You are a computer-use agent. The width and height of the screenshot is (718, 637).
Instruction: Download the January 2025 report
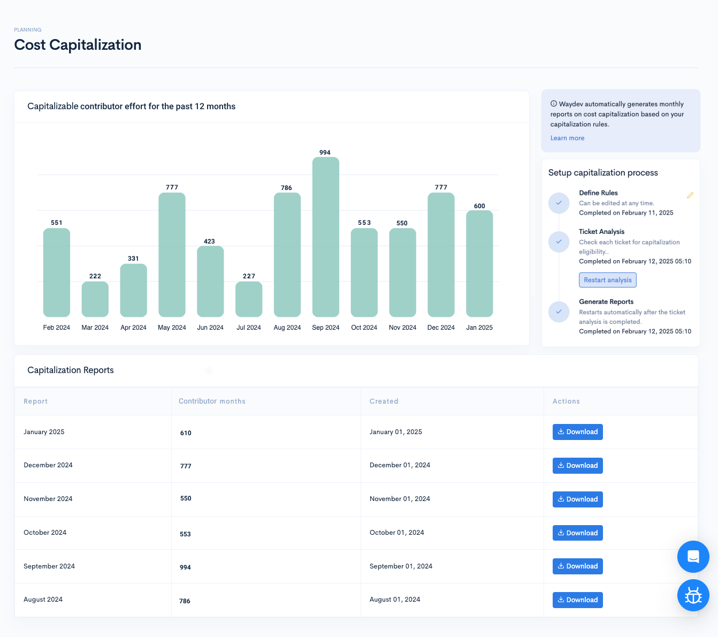577,432
